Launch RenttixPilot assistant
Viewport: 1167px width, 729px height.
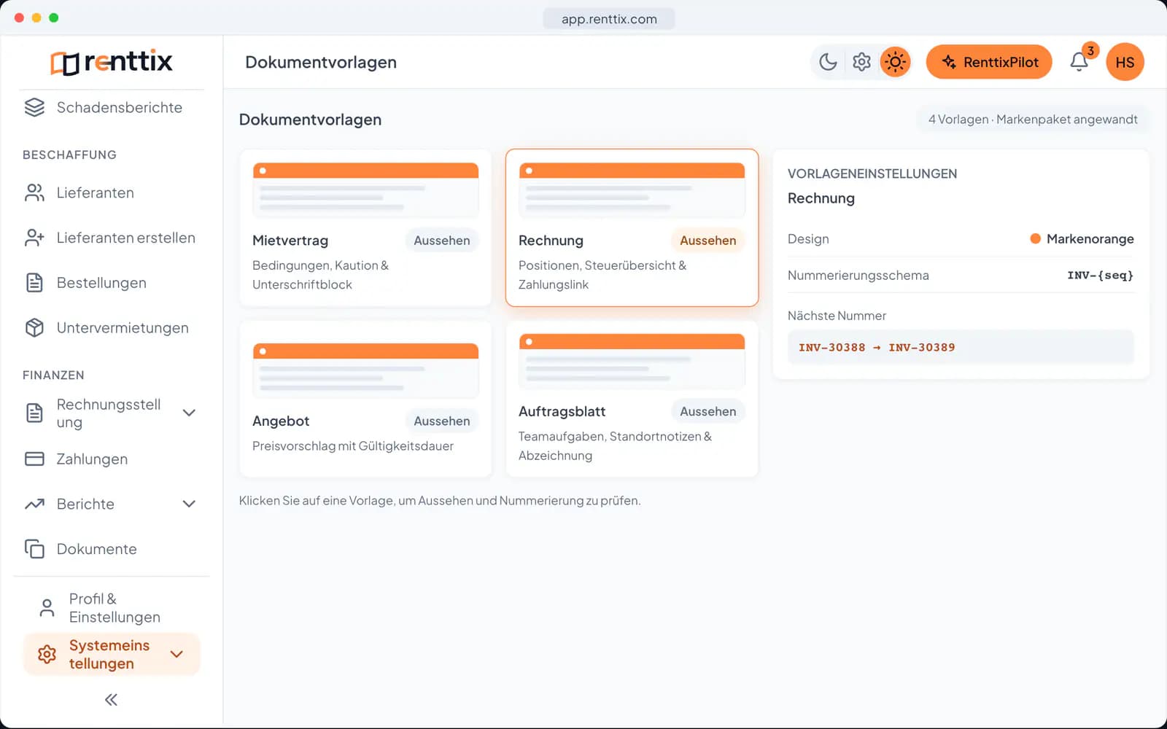pyautogui.click(x=989, y=62)
